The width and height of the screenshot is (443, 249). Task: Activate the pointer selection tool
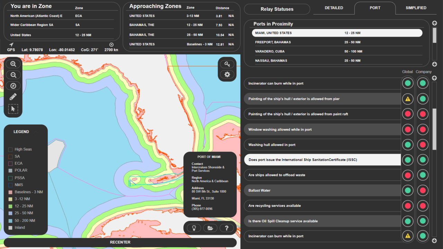(x=13, y=109)
